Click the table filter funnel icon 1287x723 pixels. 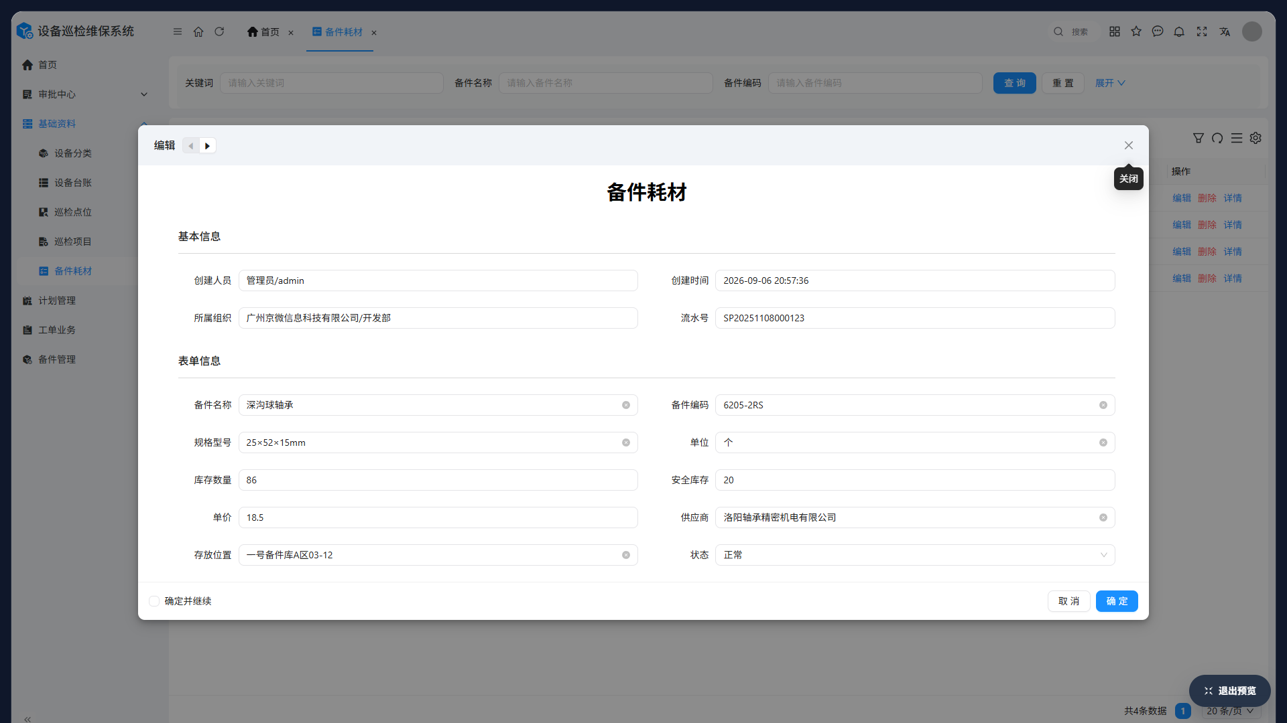tap(1199, 138)
